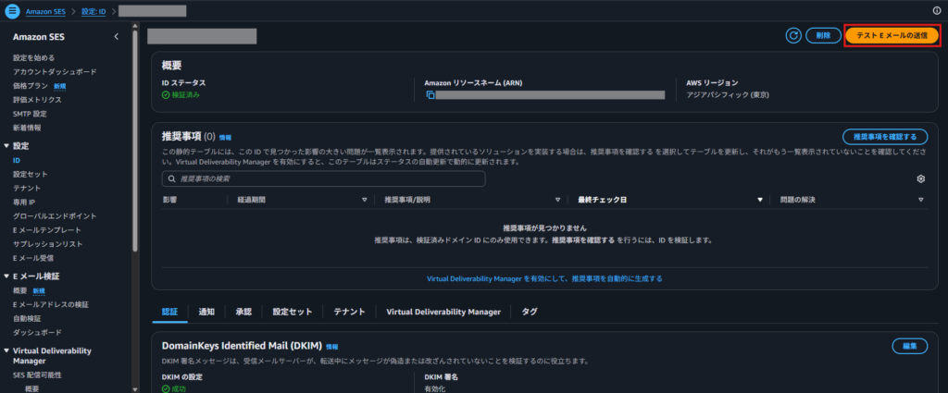The image size is (948, 393).
Task: Click 情報 link next to 推奨事項
Action: (x=225, y=138)
